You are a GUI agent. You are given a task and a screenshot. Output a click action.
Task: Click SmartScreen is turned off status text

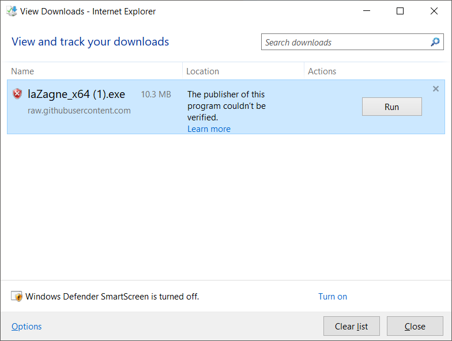coord(112,296)
